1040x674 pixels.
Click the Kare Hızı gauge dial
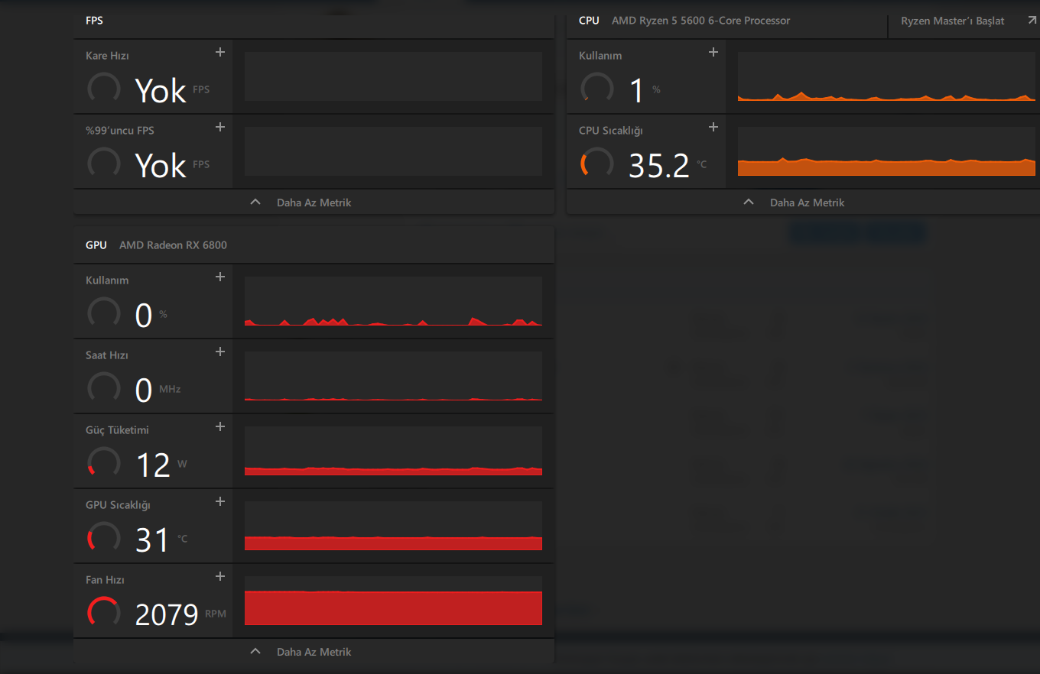click(x=104, y=89)
